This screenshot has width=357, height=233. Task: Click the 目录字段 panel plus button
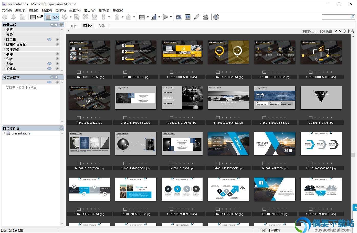coord(57,25)
